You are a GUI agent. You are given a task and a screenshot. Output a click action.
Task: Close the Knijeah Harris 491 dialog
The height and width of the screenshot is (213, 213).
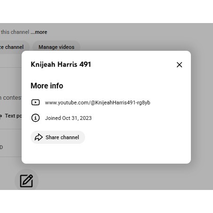pos(179,64)
